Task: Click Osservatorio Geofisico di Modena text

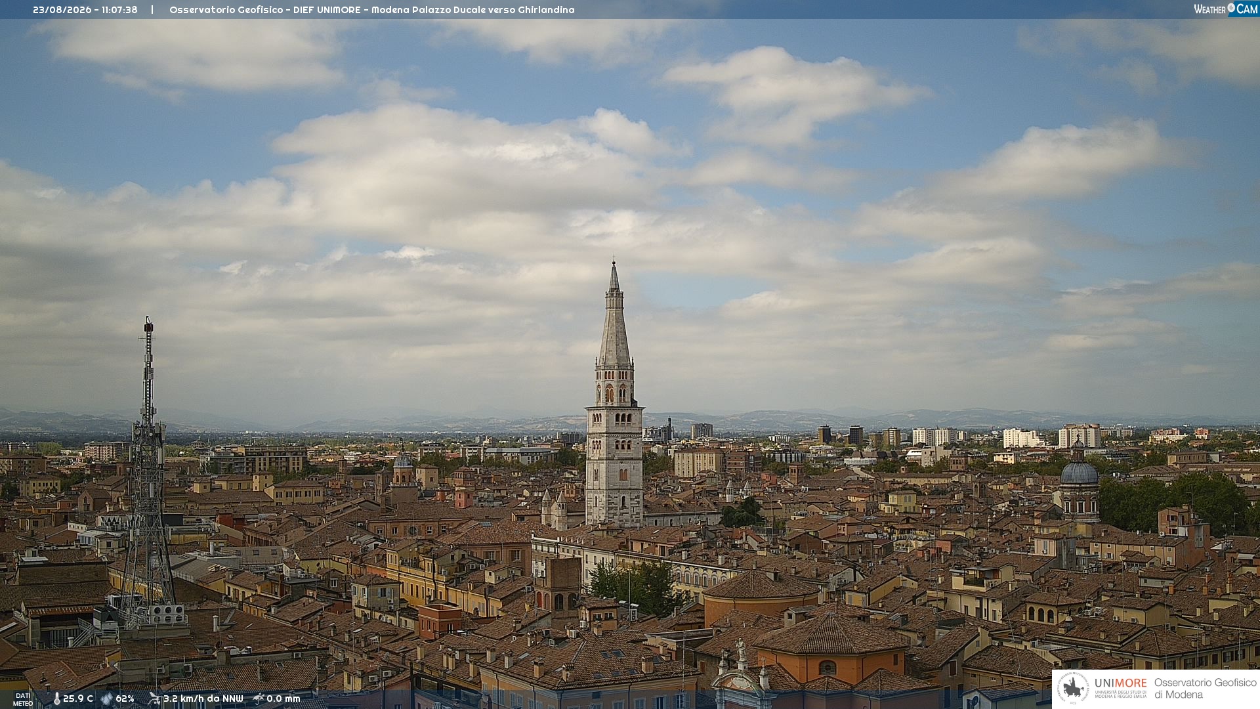Action: 1206,689
